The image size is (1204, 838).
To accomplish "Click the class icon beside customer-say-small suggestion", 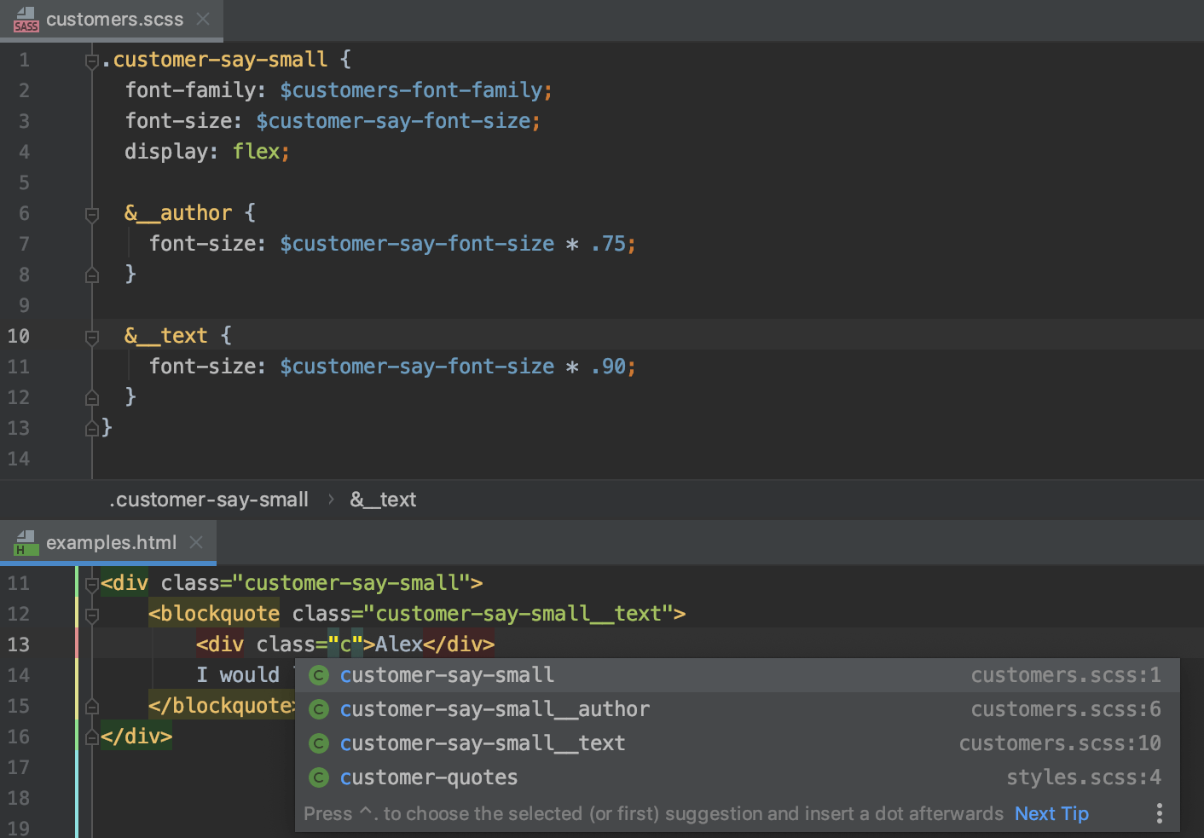I will pyautogui.click(x=318, y=674).
